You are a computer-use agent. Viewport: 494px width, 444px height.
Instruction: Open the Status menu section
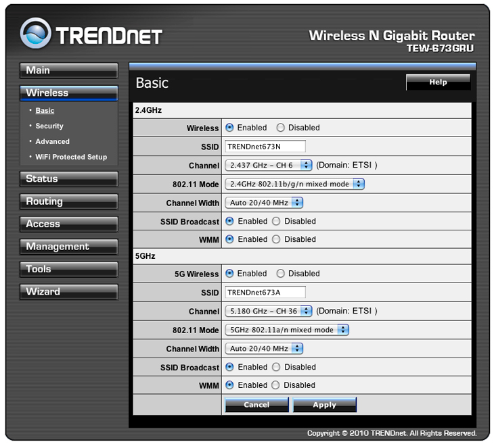(68, 179)
